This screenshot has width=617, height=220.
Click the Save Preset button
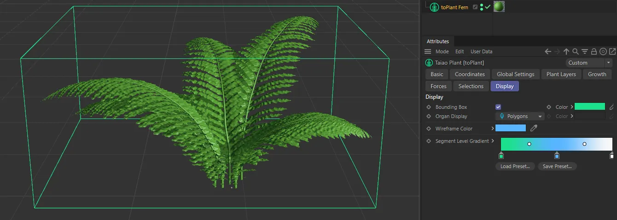click(x=557, y=166)
